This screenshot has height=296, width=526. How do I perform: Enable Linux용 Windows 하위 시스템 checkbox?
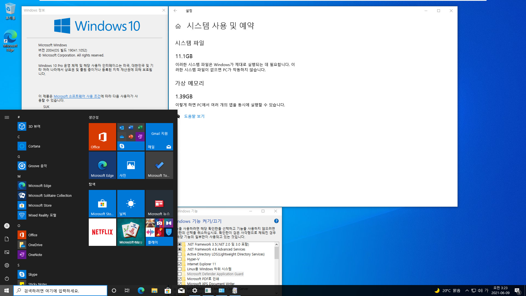click(180, 269)
